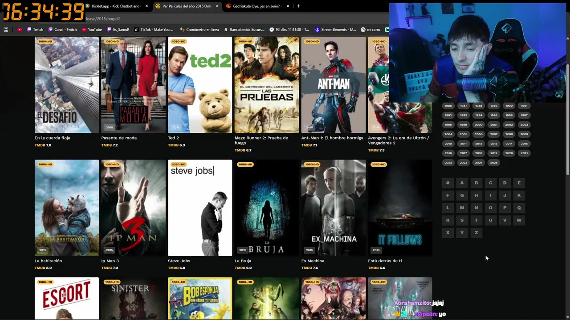Click the La Bruja title link
Image resolution: width=570 pixels, height=320 pixels.
coord(243,261)
